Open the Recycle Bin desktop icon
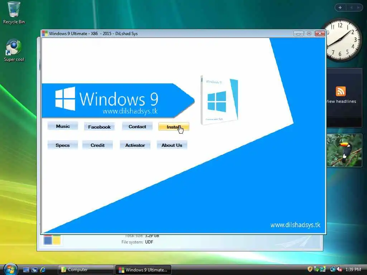 point(14,13)
